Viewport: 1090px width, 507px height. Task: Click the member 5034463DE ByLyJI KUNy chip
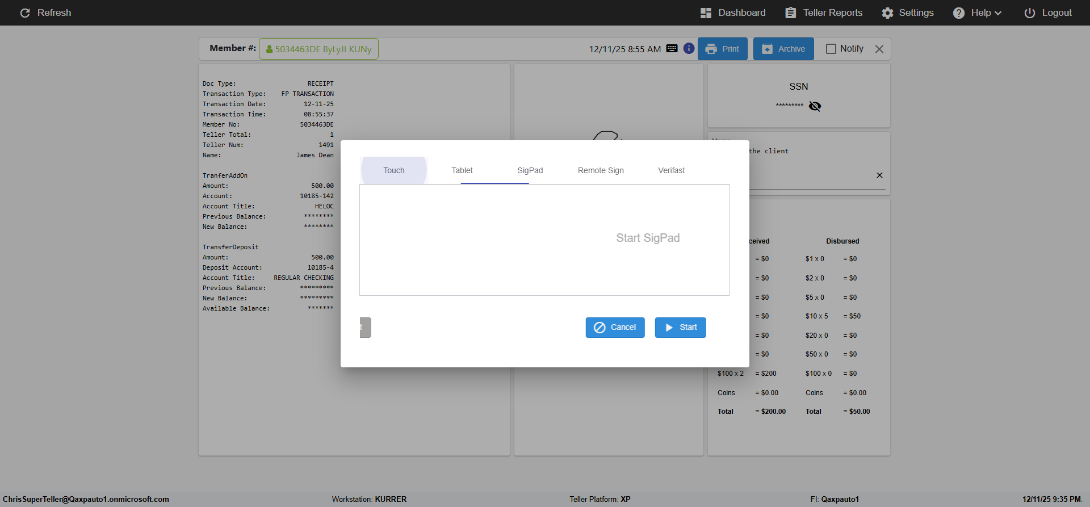[318, 49]
